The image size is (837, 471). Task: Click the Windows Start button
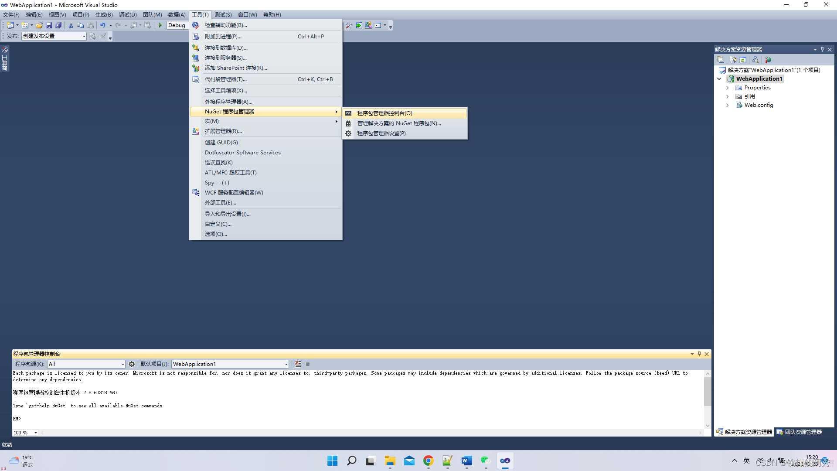click(x=332, y=461)
